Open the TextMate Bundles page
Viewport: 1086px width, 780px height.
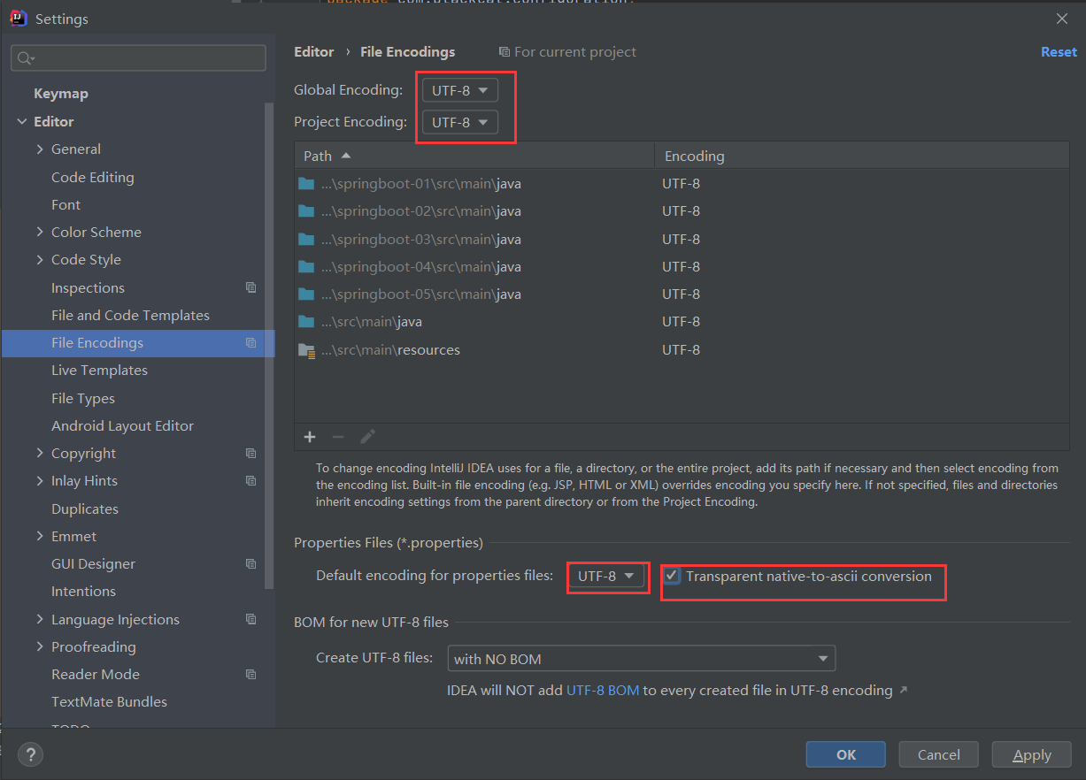click(109, 701)
